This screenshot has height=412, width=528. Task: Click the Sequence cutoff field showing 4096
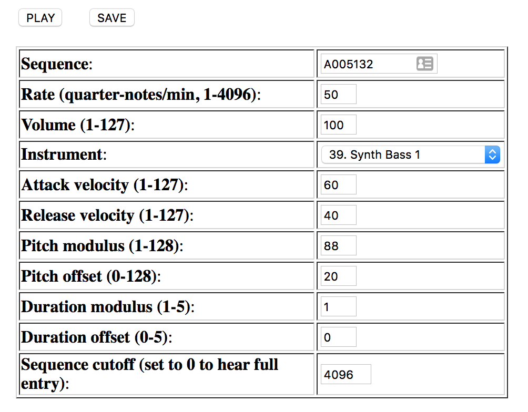(346, 375)
